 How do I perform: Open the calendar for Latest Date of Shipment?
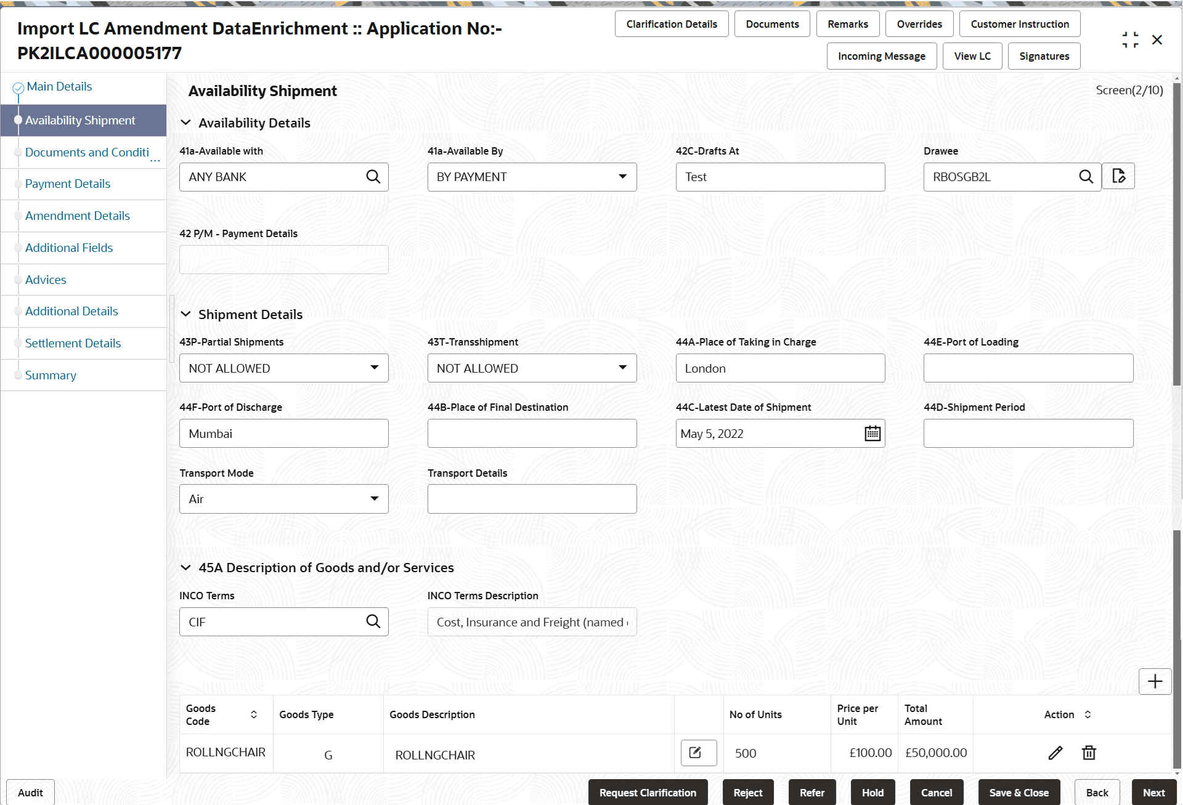click(872, 433)
